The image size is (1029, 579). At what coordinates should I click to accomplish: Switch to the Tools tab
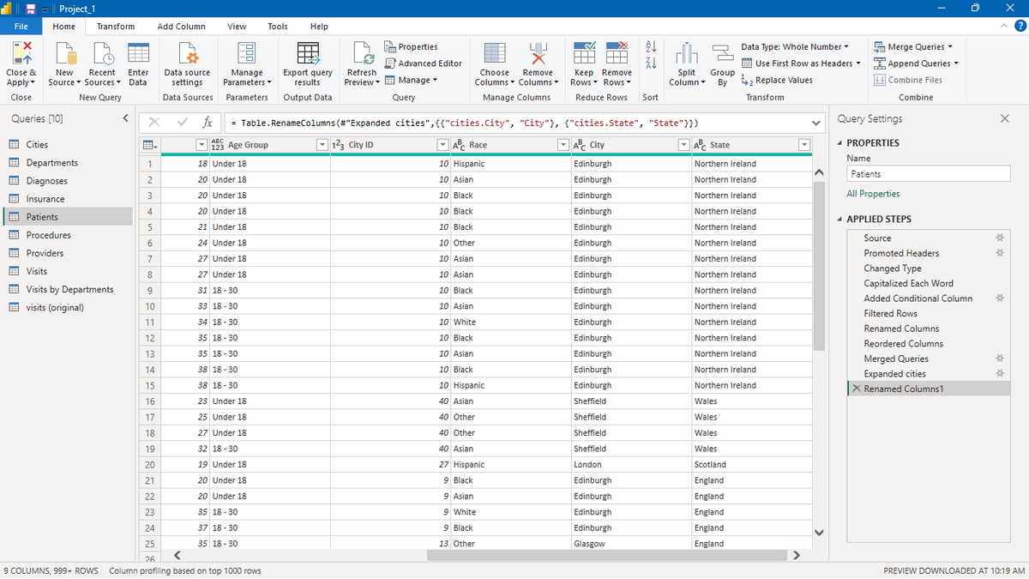(278, 27)
